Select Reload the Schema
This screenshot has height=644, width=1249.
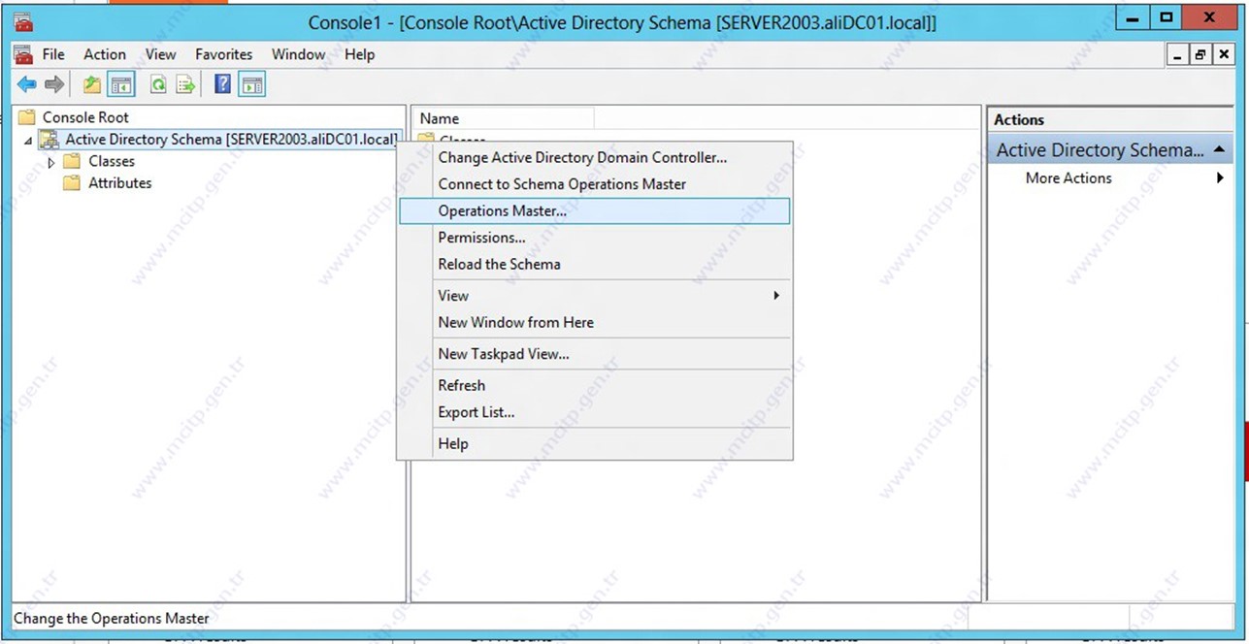pos(596,264)
